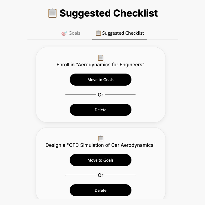Click the target icon on the Goals tab
The width and height of the screenshot is (205, 205).
point(64,33)
